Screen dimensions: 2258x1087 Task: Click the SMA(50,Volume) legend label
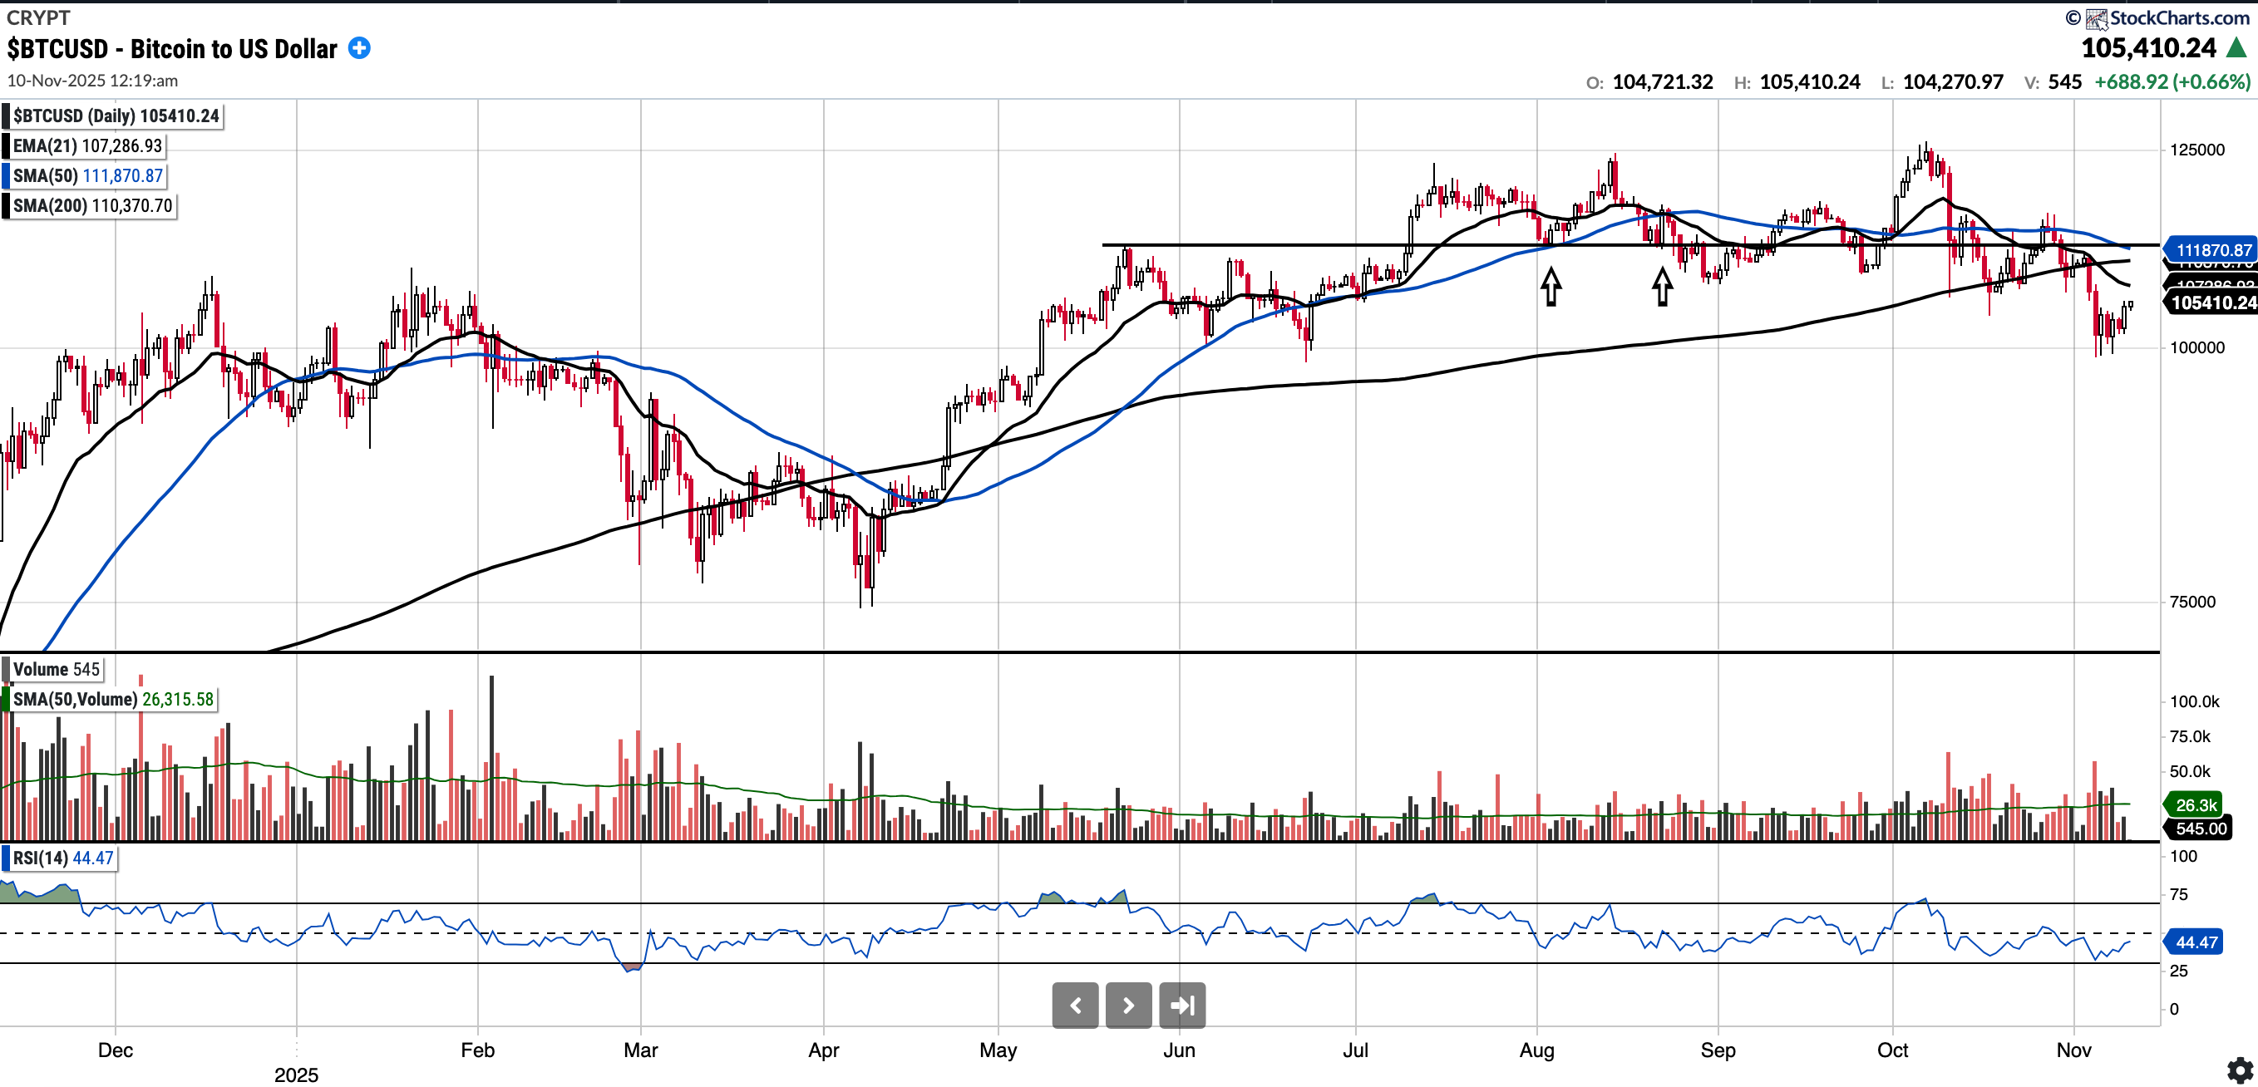point(112,699)
